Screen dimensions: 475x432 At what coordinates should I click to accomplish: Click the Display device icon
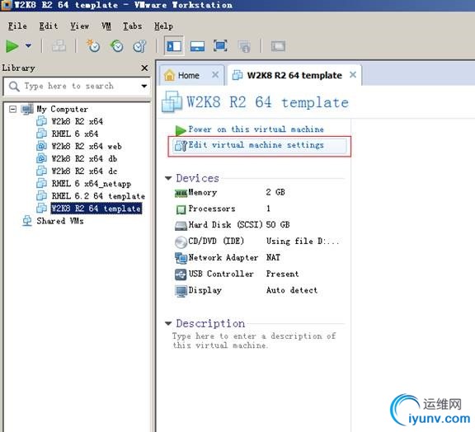pyautogui.click(x=181, y=291)
